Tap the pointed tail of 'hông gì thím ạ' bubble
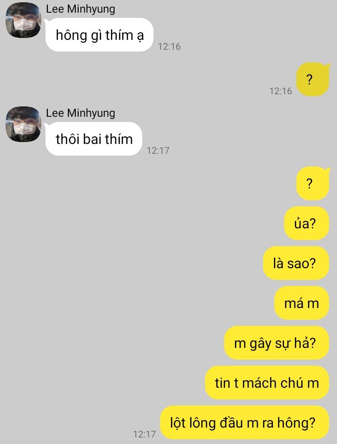 tap(47, 21)
